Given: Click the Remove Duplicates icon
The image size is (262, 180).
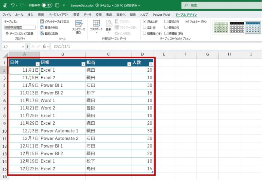Looking at the screenshot, I should [42, 27].
